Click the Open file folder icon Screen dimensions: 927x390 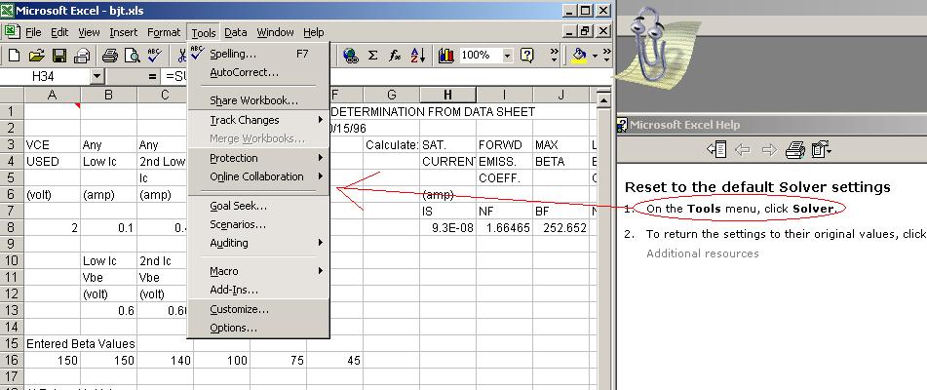click(x=36, y=56)
